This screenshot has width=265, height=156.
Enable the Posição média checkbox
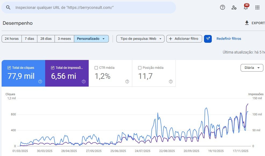139,68
